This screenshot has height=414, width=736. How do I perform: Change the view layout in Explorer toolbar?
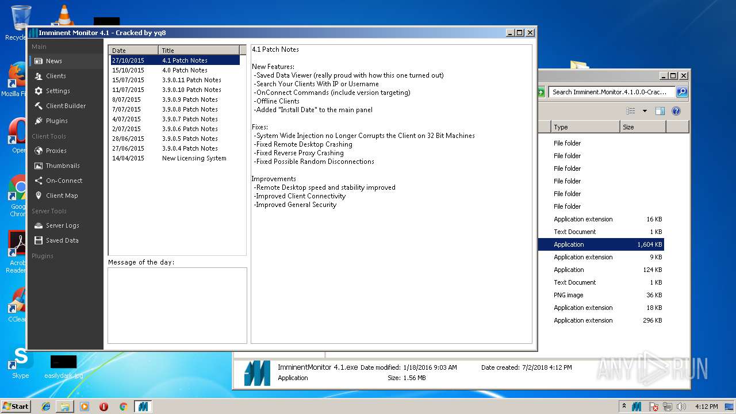631,111
